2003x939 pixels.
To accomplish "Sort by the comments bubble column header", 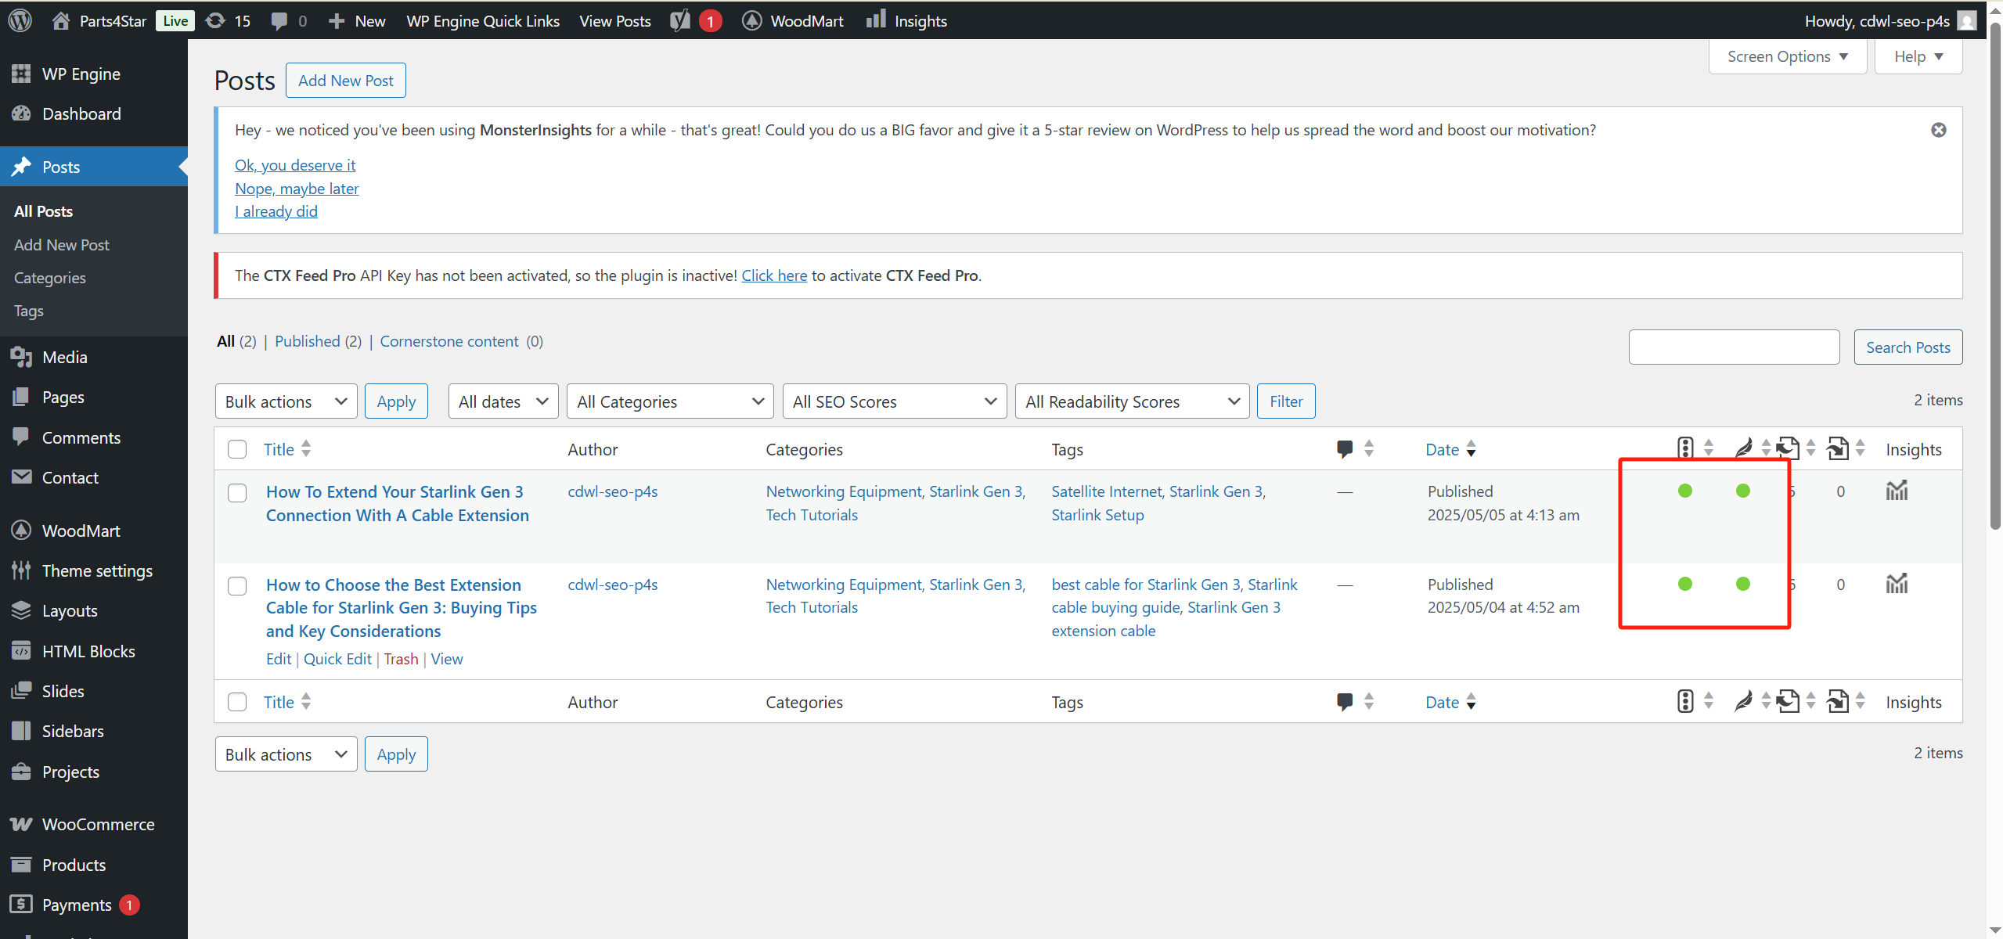I will 1345,448.
